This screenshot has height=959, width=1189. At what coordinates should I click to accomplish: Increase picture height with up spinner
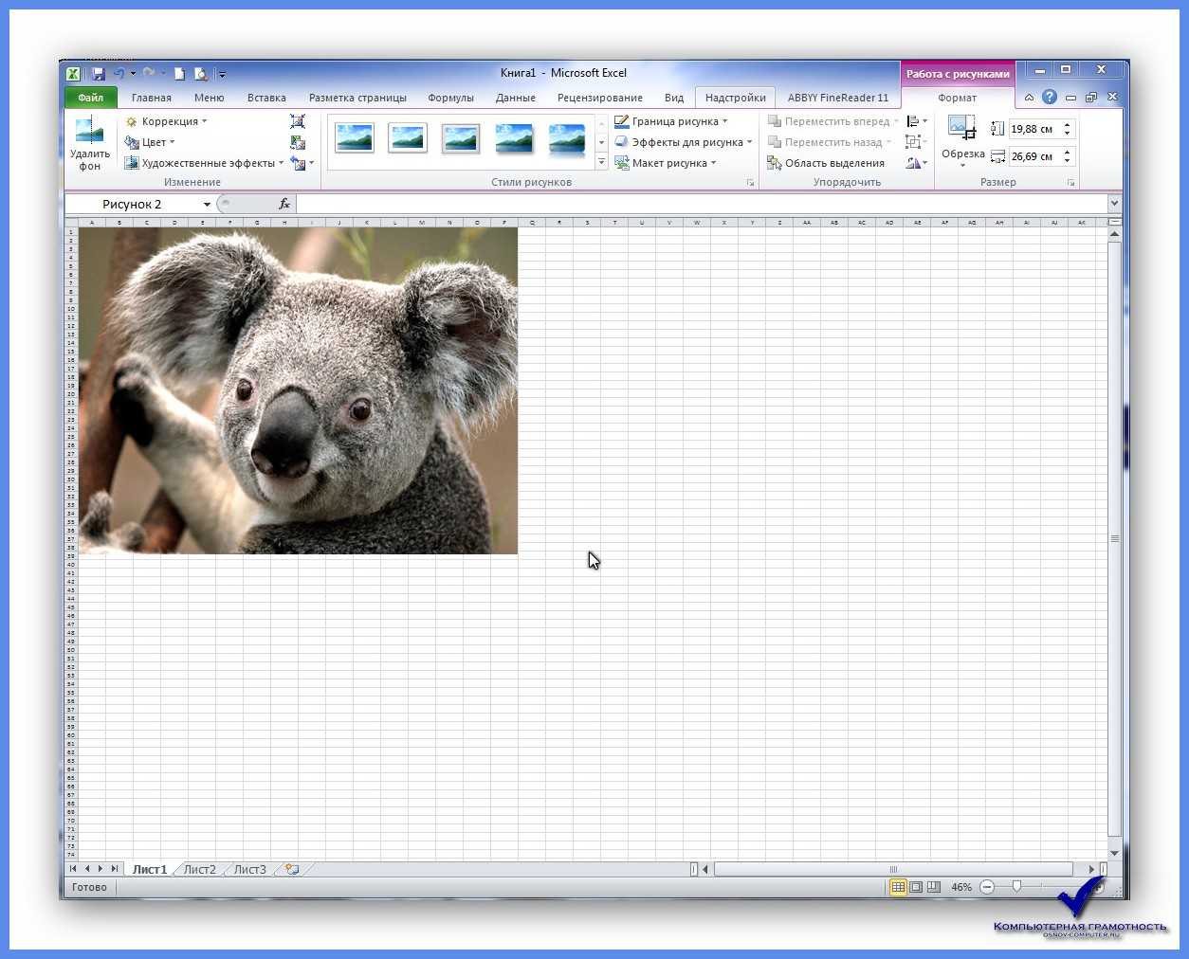coord(1068,125)
